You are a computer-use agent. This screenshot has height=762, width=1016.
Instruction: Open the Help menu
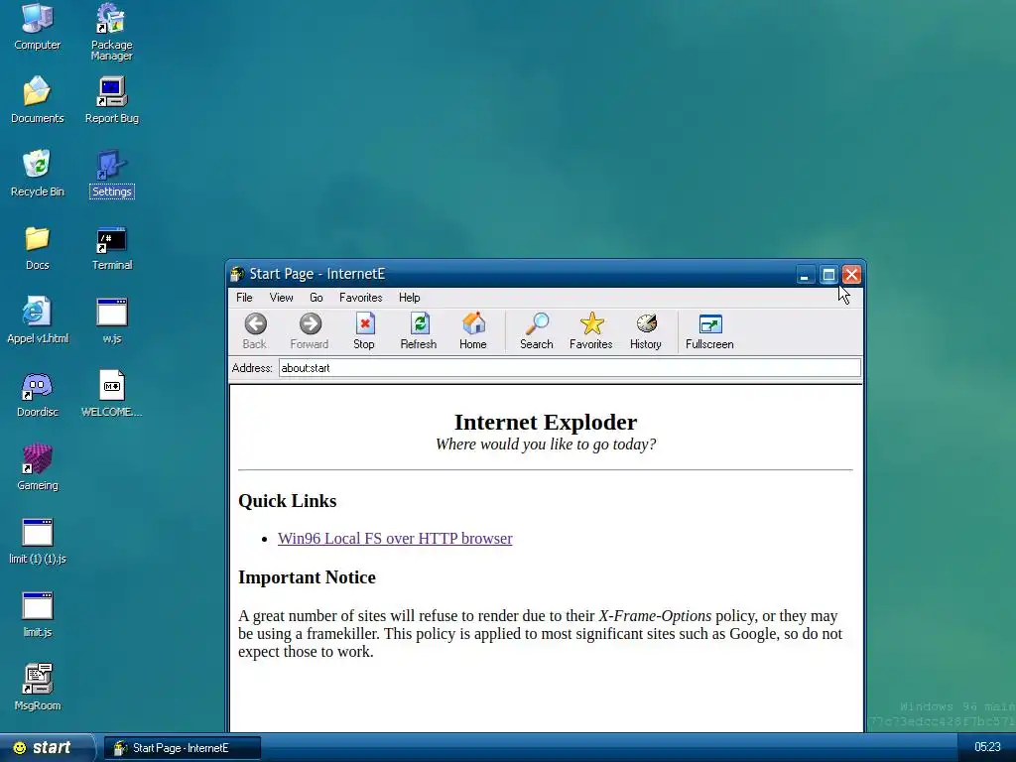(x=410, y=298)
